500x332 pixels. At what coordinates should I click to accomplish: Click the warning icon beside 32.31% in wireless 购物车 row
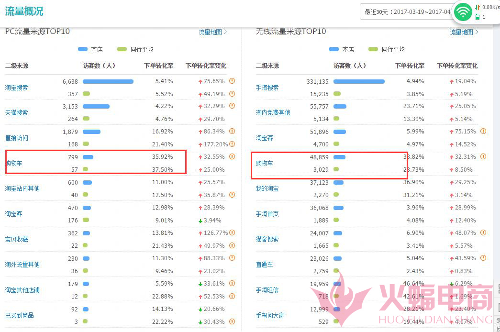pos(483,156)
